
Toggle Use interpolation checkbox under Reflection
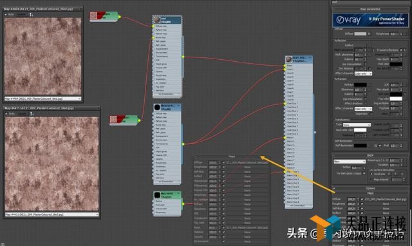click(365, 64)
